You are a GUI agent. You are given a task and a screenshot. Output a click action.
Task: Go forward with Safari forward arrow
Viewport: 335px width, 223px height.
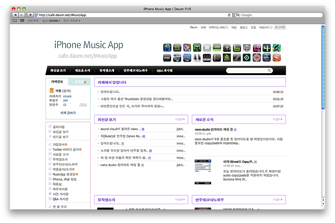pos(21,15)
